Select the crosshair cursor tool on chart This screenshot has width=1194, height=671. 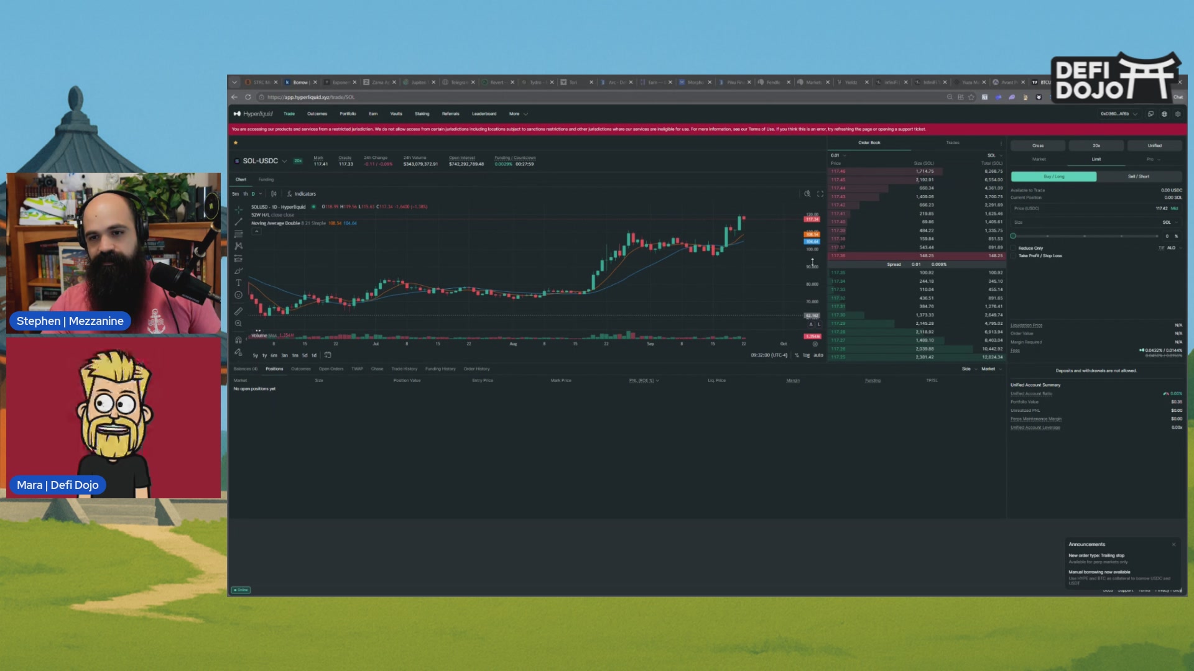pos(238,209)
